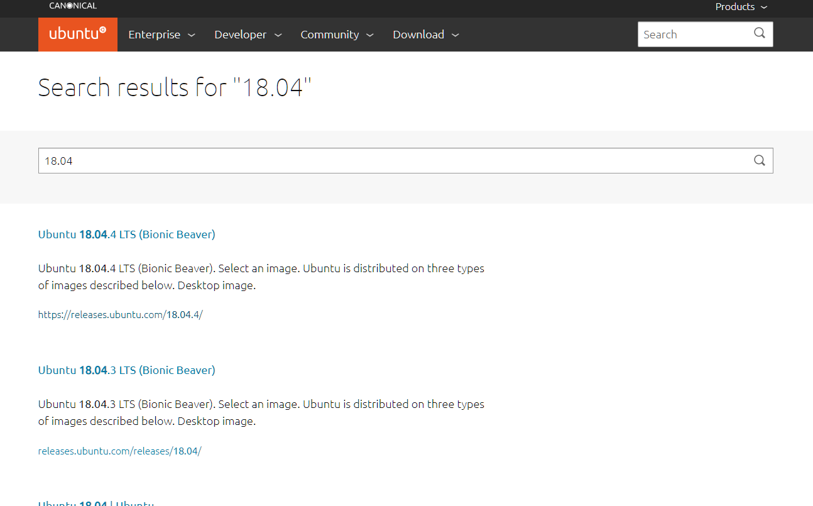
Task: Expand the Download navigation dropdown
Action: [425, 35]
